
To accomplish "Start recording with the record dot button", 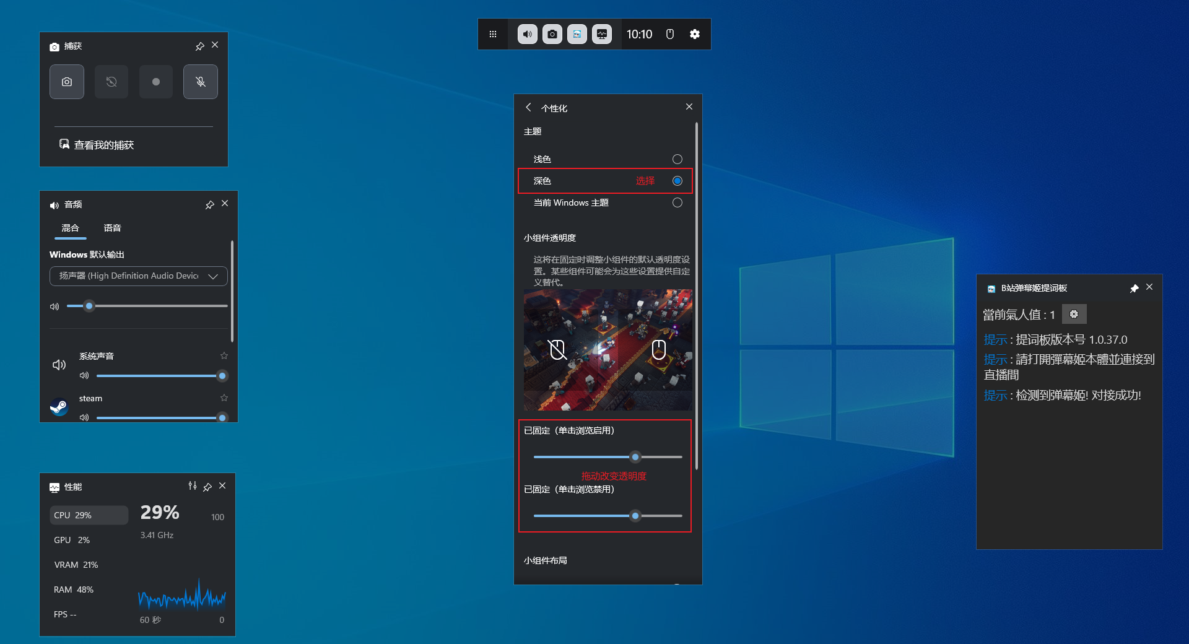I will coord(156,82).
